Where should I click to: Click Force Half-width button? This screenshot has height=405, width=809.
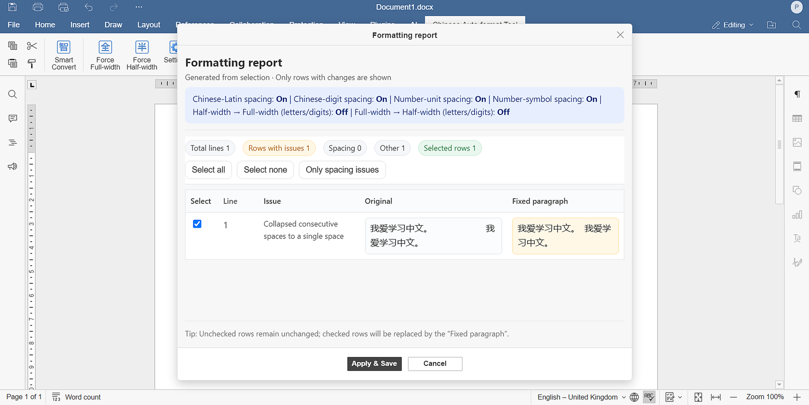pyautogui.click(x=142, y=55)
